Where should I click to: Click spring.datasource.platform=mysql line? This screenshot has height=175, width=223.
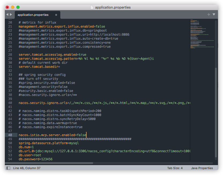(49, 143)
